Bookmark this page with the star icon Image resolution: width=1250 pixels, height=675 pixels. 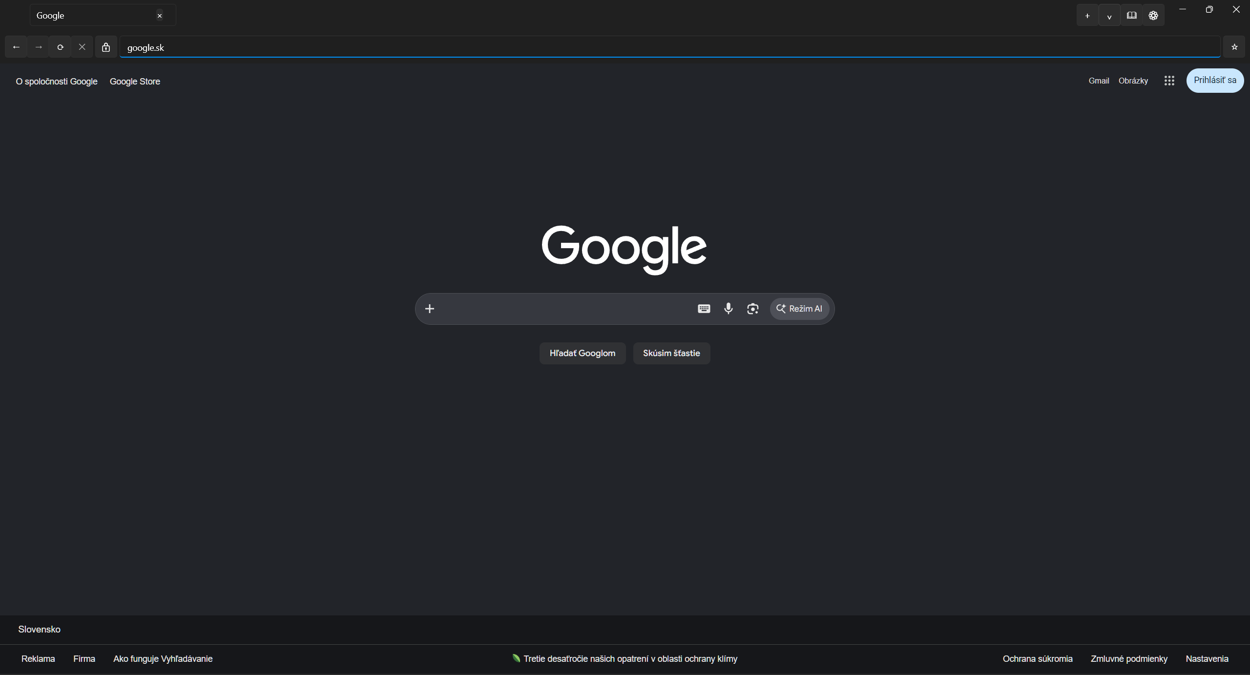pyautogui.click(x=1234, y=47)
